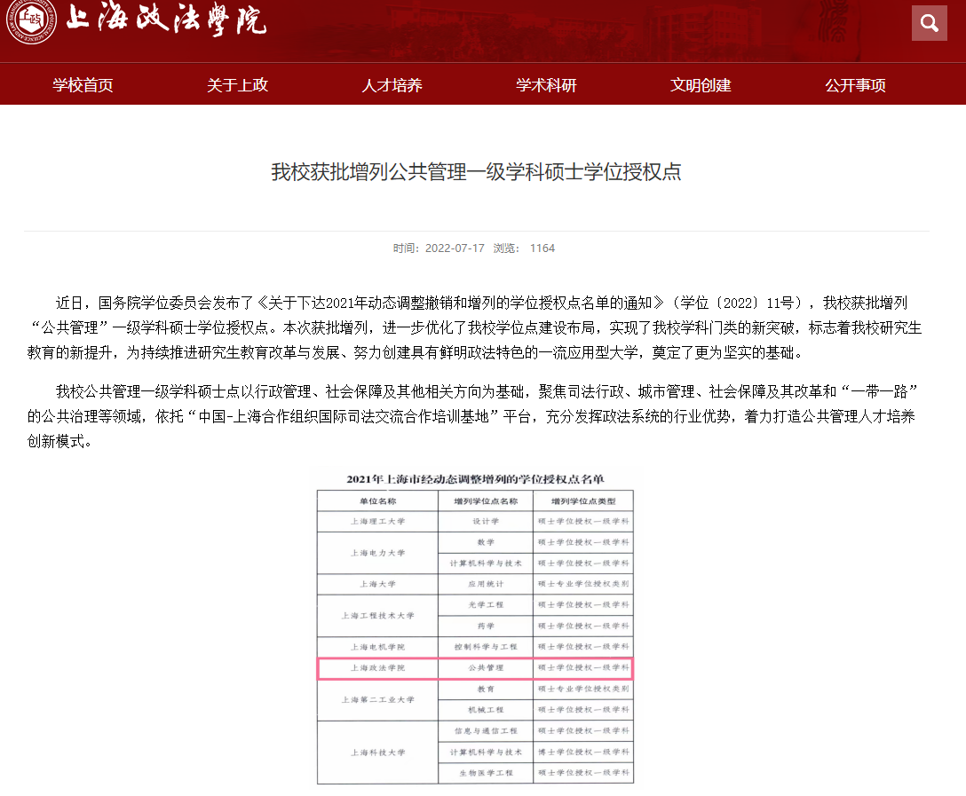Click the 机械工程 table cell

pos(486,710)
